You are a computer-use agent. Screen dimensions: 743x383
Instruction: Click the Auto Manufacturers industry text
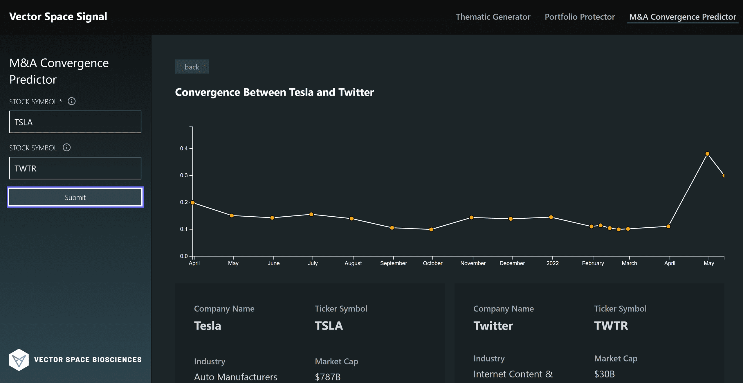[235, 377]
